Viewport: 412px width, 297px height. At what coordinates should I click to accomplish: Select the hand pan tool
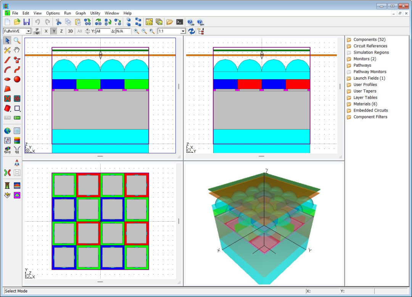(17, 50)
